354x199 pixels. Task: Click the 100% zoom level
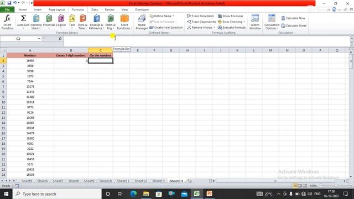point(313,186)
